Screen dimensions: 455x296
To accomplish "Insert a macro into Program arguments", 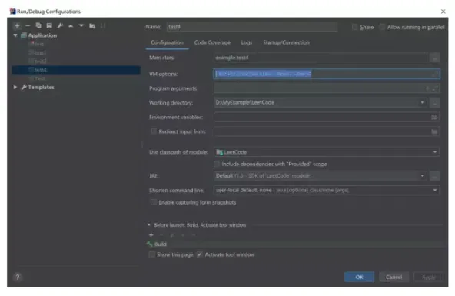I will click(427, 88).
